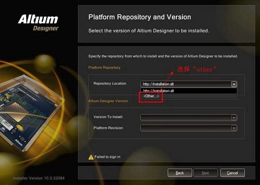Open the Repository Location dropdown arrow

coord(234,84)
